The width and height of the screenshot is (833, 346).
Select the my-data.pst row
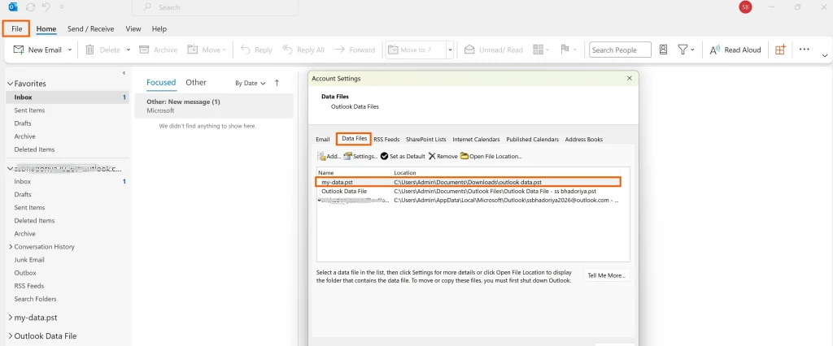468,181
